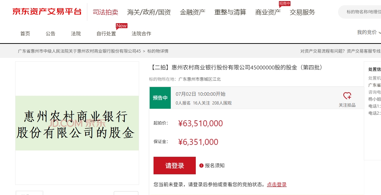Go to 首页 in the sub-navigation
Viewport: 381px width, 195px height.
pos(25,34)
